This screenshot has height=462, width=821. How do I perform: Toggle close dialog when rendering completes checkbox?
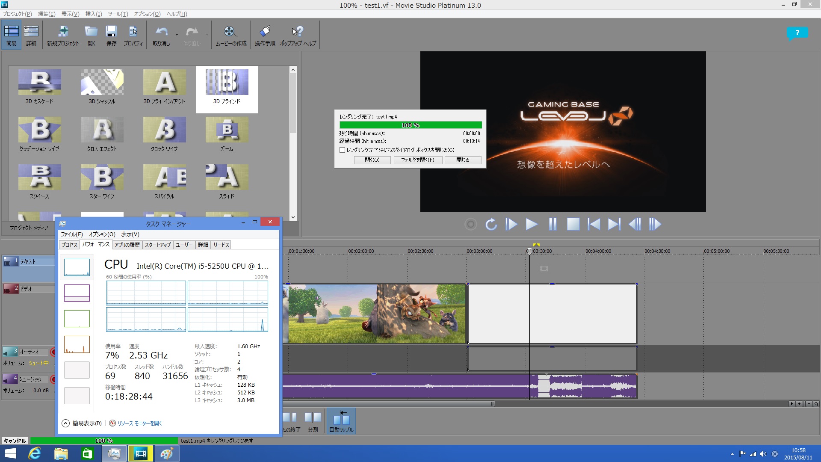tap(342, 150)
